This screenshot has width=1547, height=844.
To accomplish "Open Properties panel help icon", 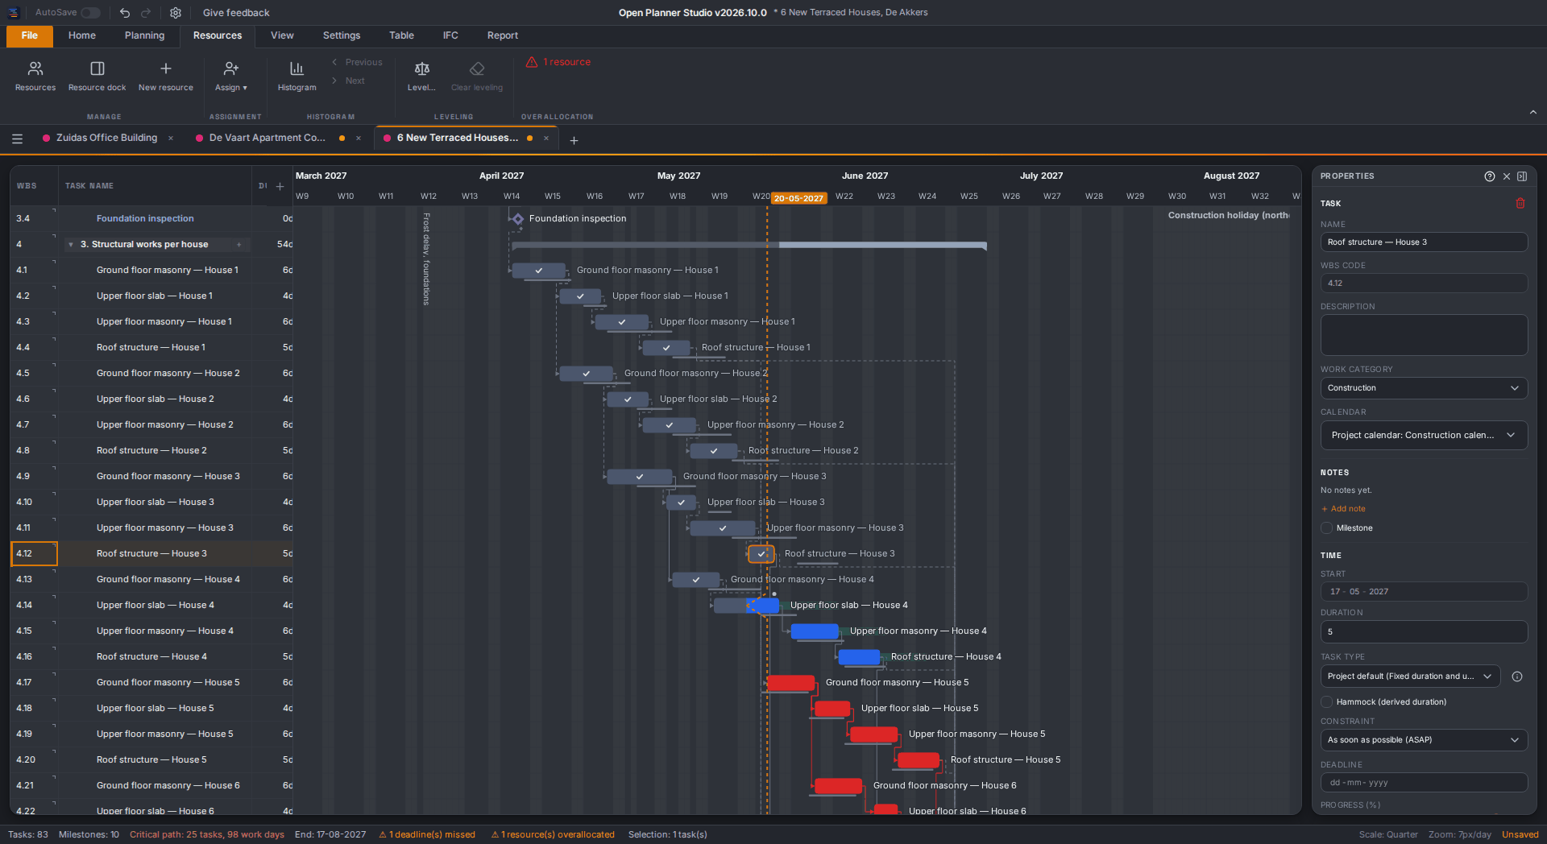I will [x=1489, y=176].
